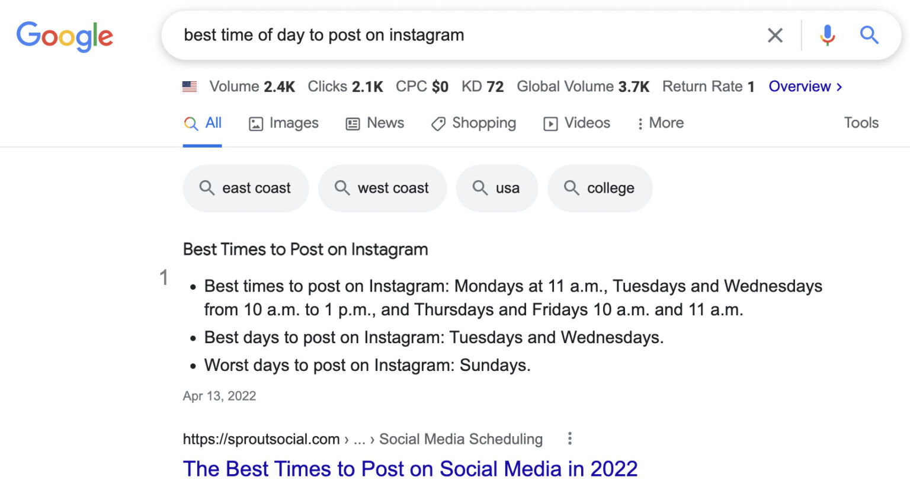The width and height of the screenshot is (910, 496).
Task: Select the 'east coast' related search chip
Action: tap(245, 188)
